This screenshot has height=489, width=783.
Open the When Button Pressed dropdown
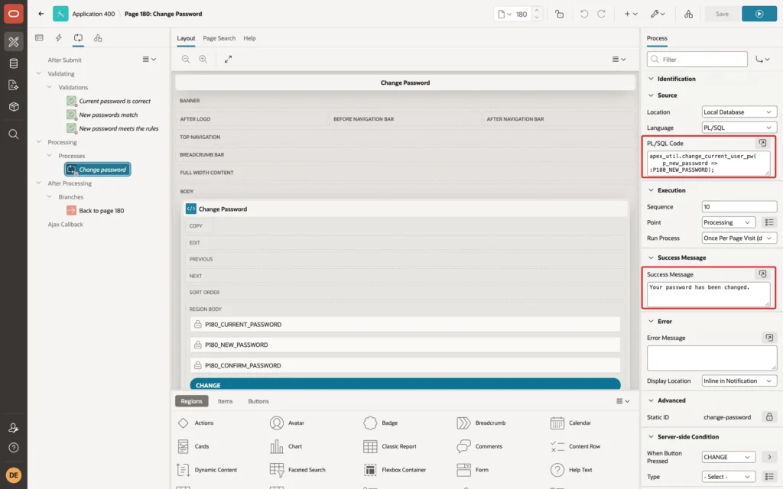tap(728, 457)
